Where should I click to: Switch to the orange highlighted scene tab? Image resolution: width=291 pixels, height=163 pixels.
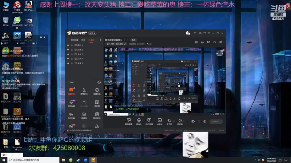pyautogui.click(x=91, y=40)
